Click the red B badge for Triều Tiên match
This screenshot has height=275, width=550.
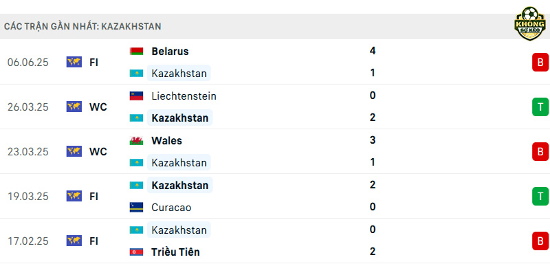[540, 241]
